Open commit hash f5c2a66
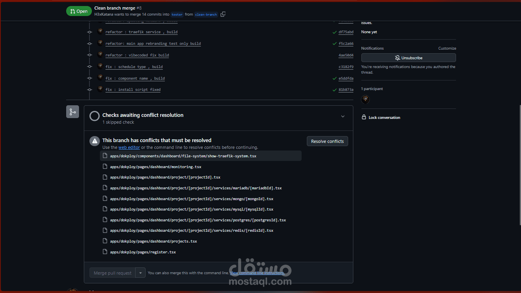The image size is (521, 293). pos(346,44)
